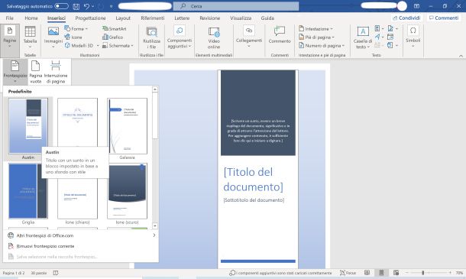Switch to Web Layout view icon
The image size is (466, 279).
(x=396, y=273)
